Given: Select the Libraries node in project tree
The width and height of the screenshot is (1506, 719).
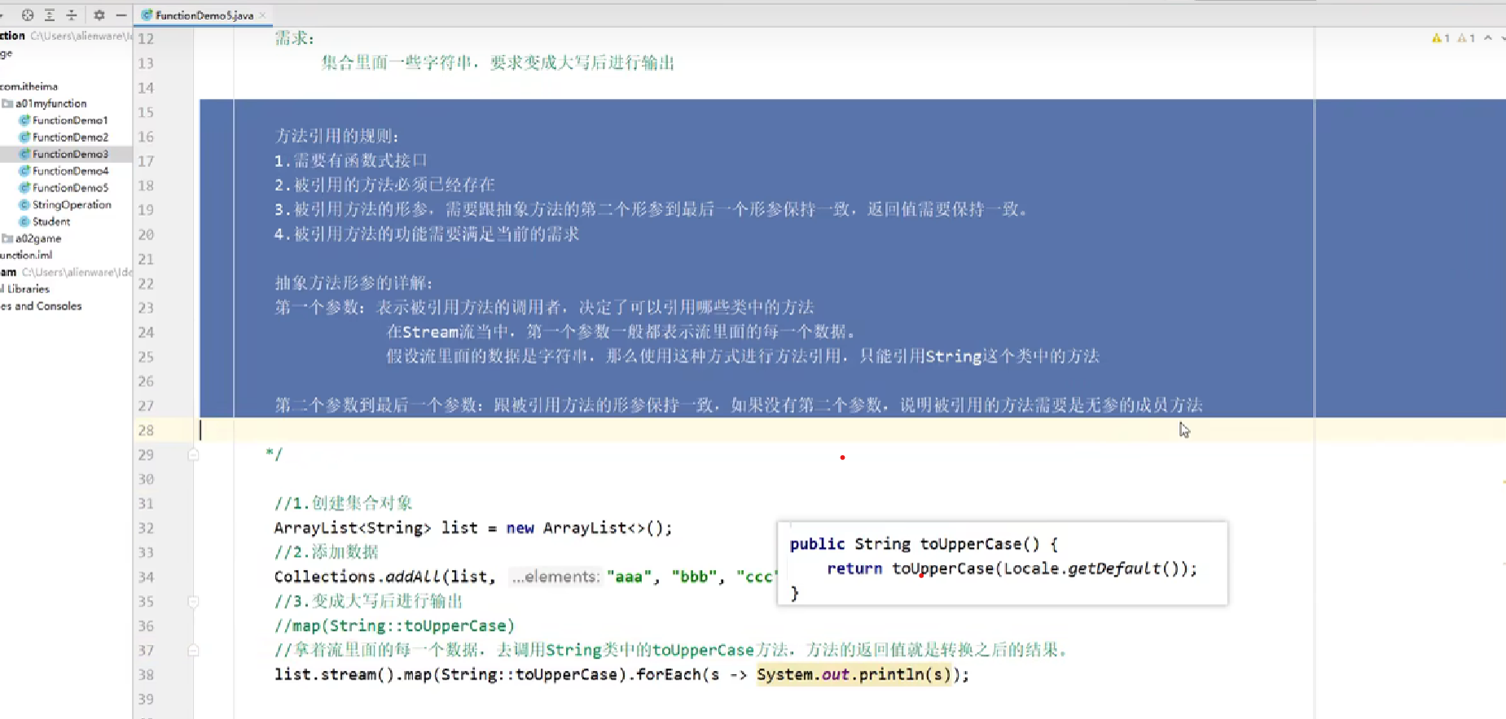Looking at the screenshot, I should point(25,289).
